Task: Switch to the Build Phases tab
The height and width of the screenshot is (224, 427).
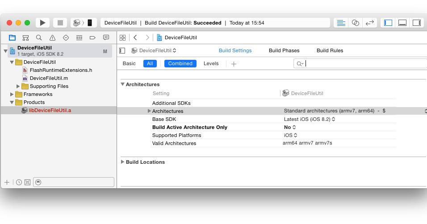Action: (284, 50)
